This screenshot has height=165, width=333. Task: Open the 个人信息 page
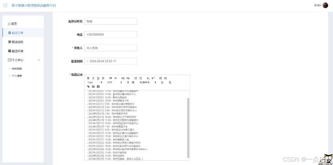click(x=17, y=75)
